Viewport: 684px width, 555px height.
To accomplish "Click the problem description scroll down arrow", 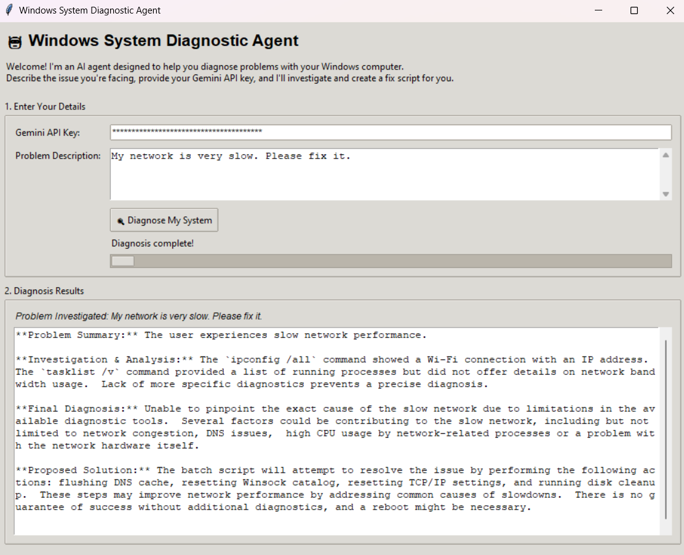I will (x=666, y=194).
